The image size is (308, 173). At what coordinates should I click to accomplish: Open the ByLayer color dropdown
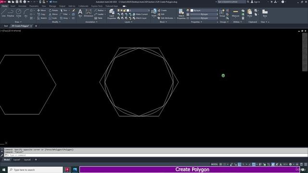204,11
